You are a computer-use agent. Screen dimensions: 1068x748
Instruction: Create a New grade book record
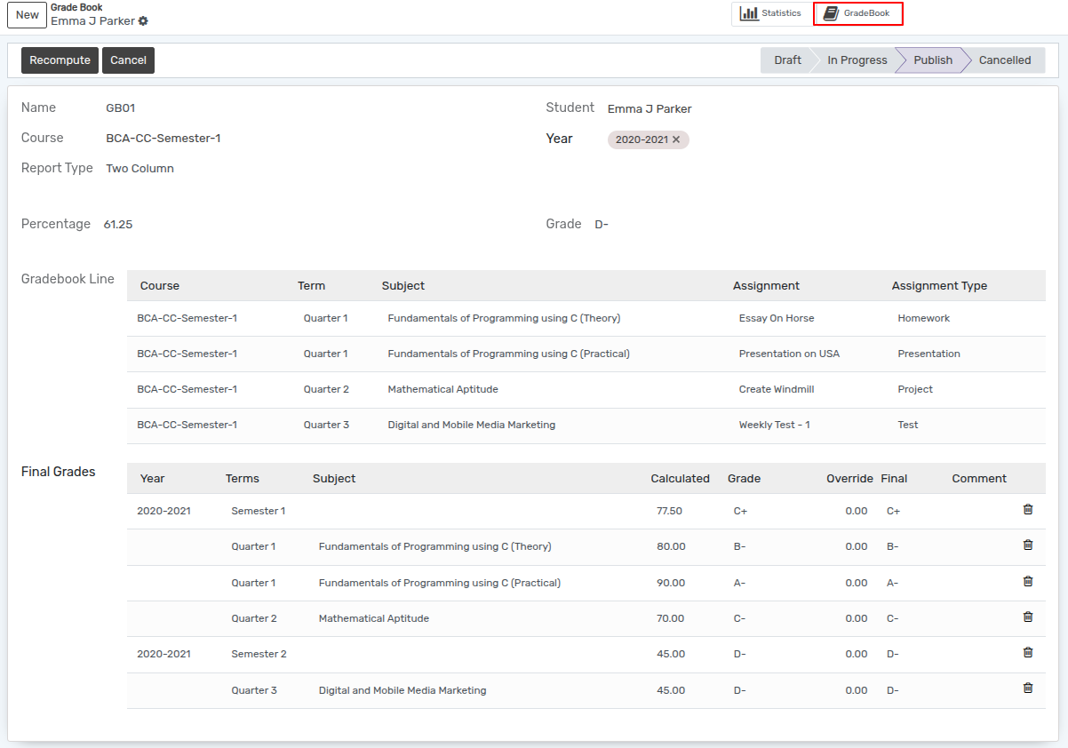[28, 15]
